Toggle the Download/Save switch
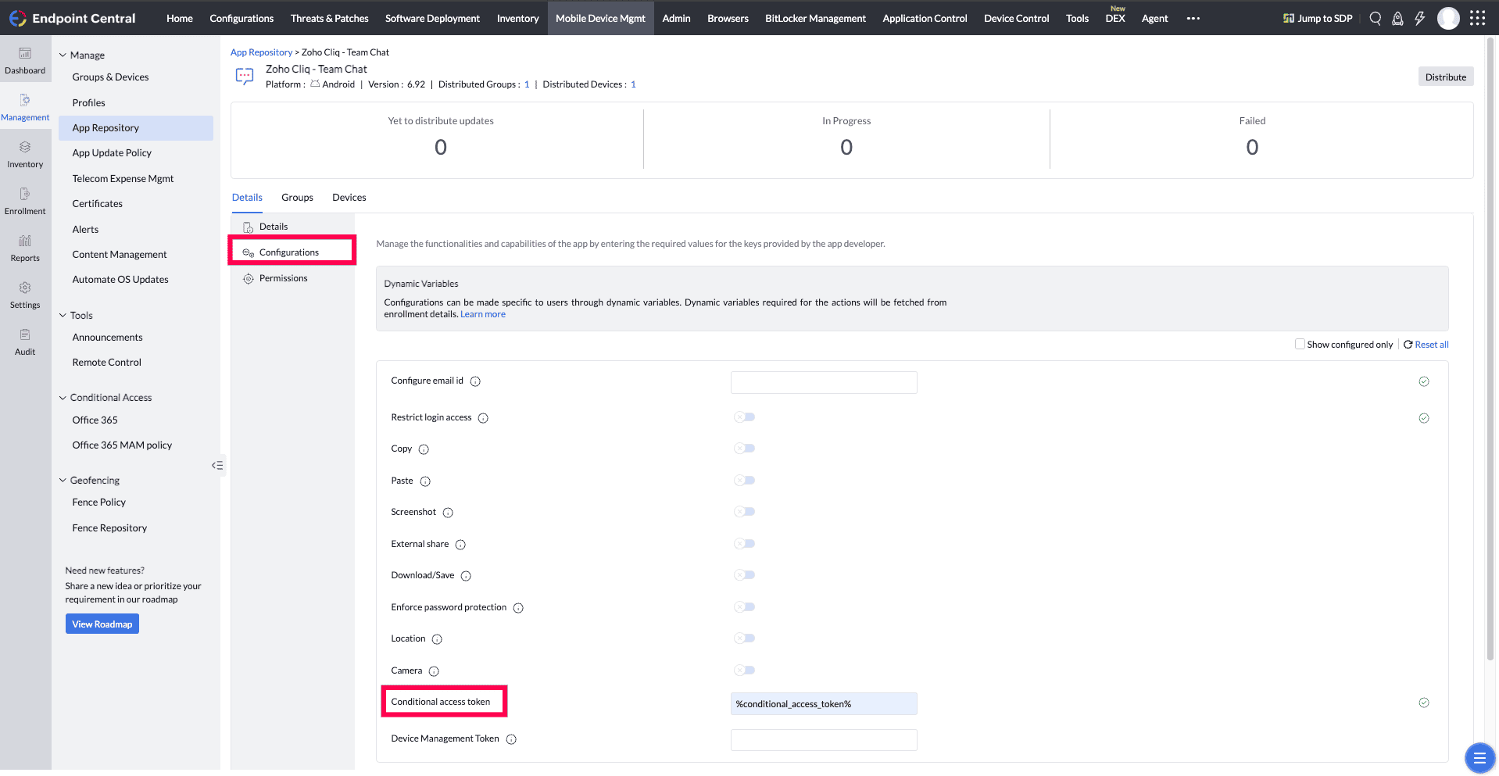The width and height of the screenshot is (1499, 776). pos(744,575)
